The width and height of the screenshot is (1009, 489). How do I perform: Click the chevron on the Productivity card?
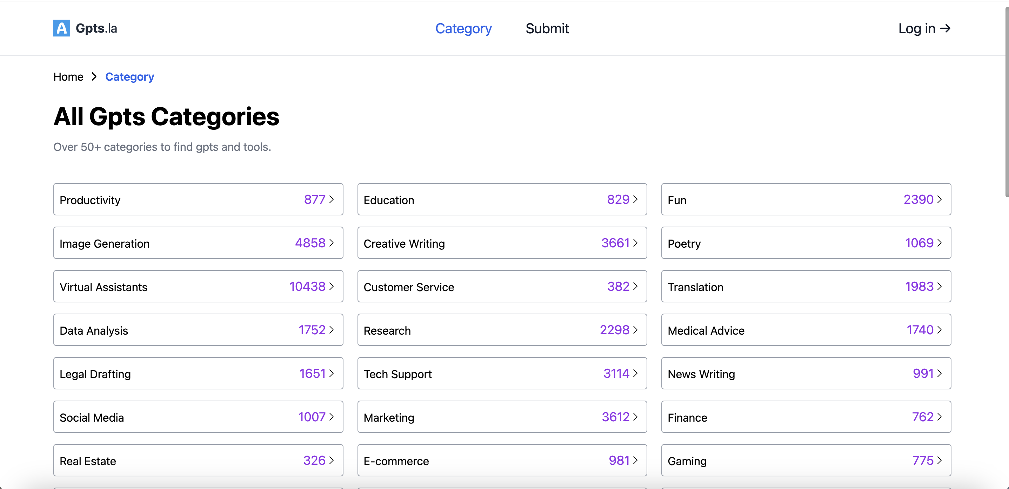coord(332,199)
